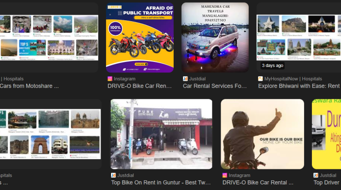Viewport: 341px width, 190px height.
Task: Click the Justdial icon above the Car Rental Services title
Action: (185, 79)
